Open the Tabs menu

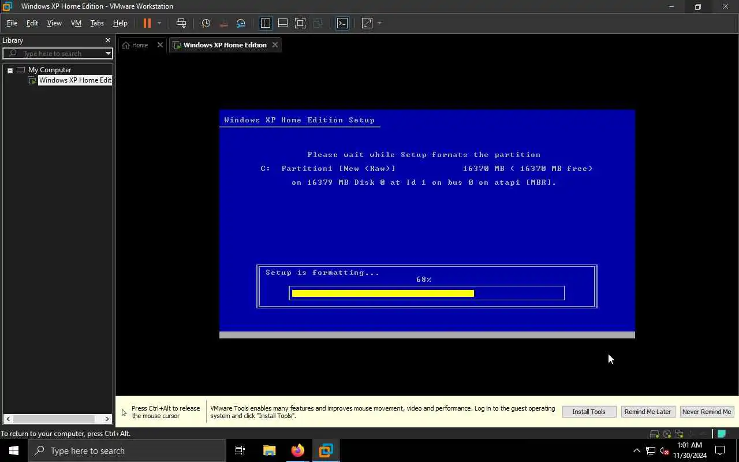point(97,23)
